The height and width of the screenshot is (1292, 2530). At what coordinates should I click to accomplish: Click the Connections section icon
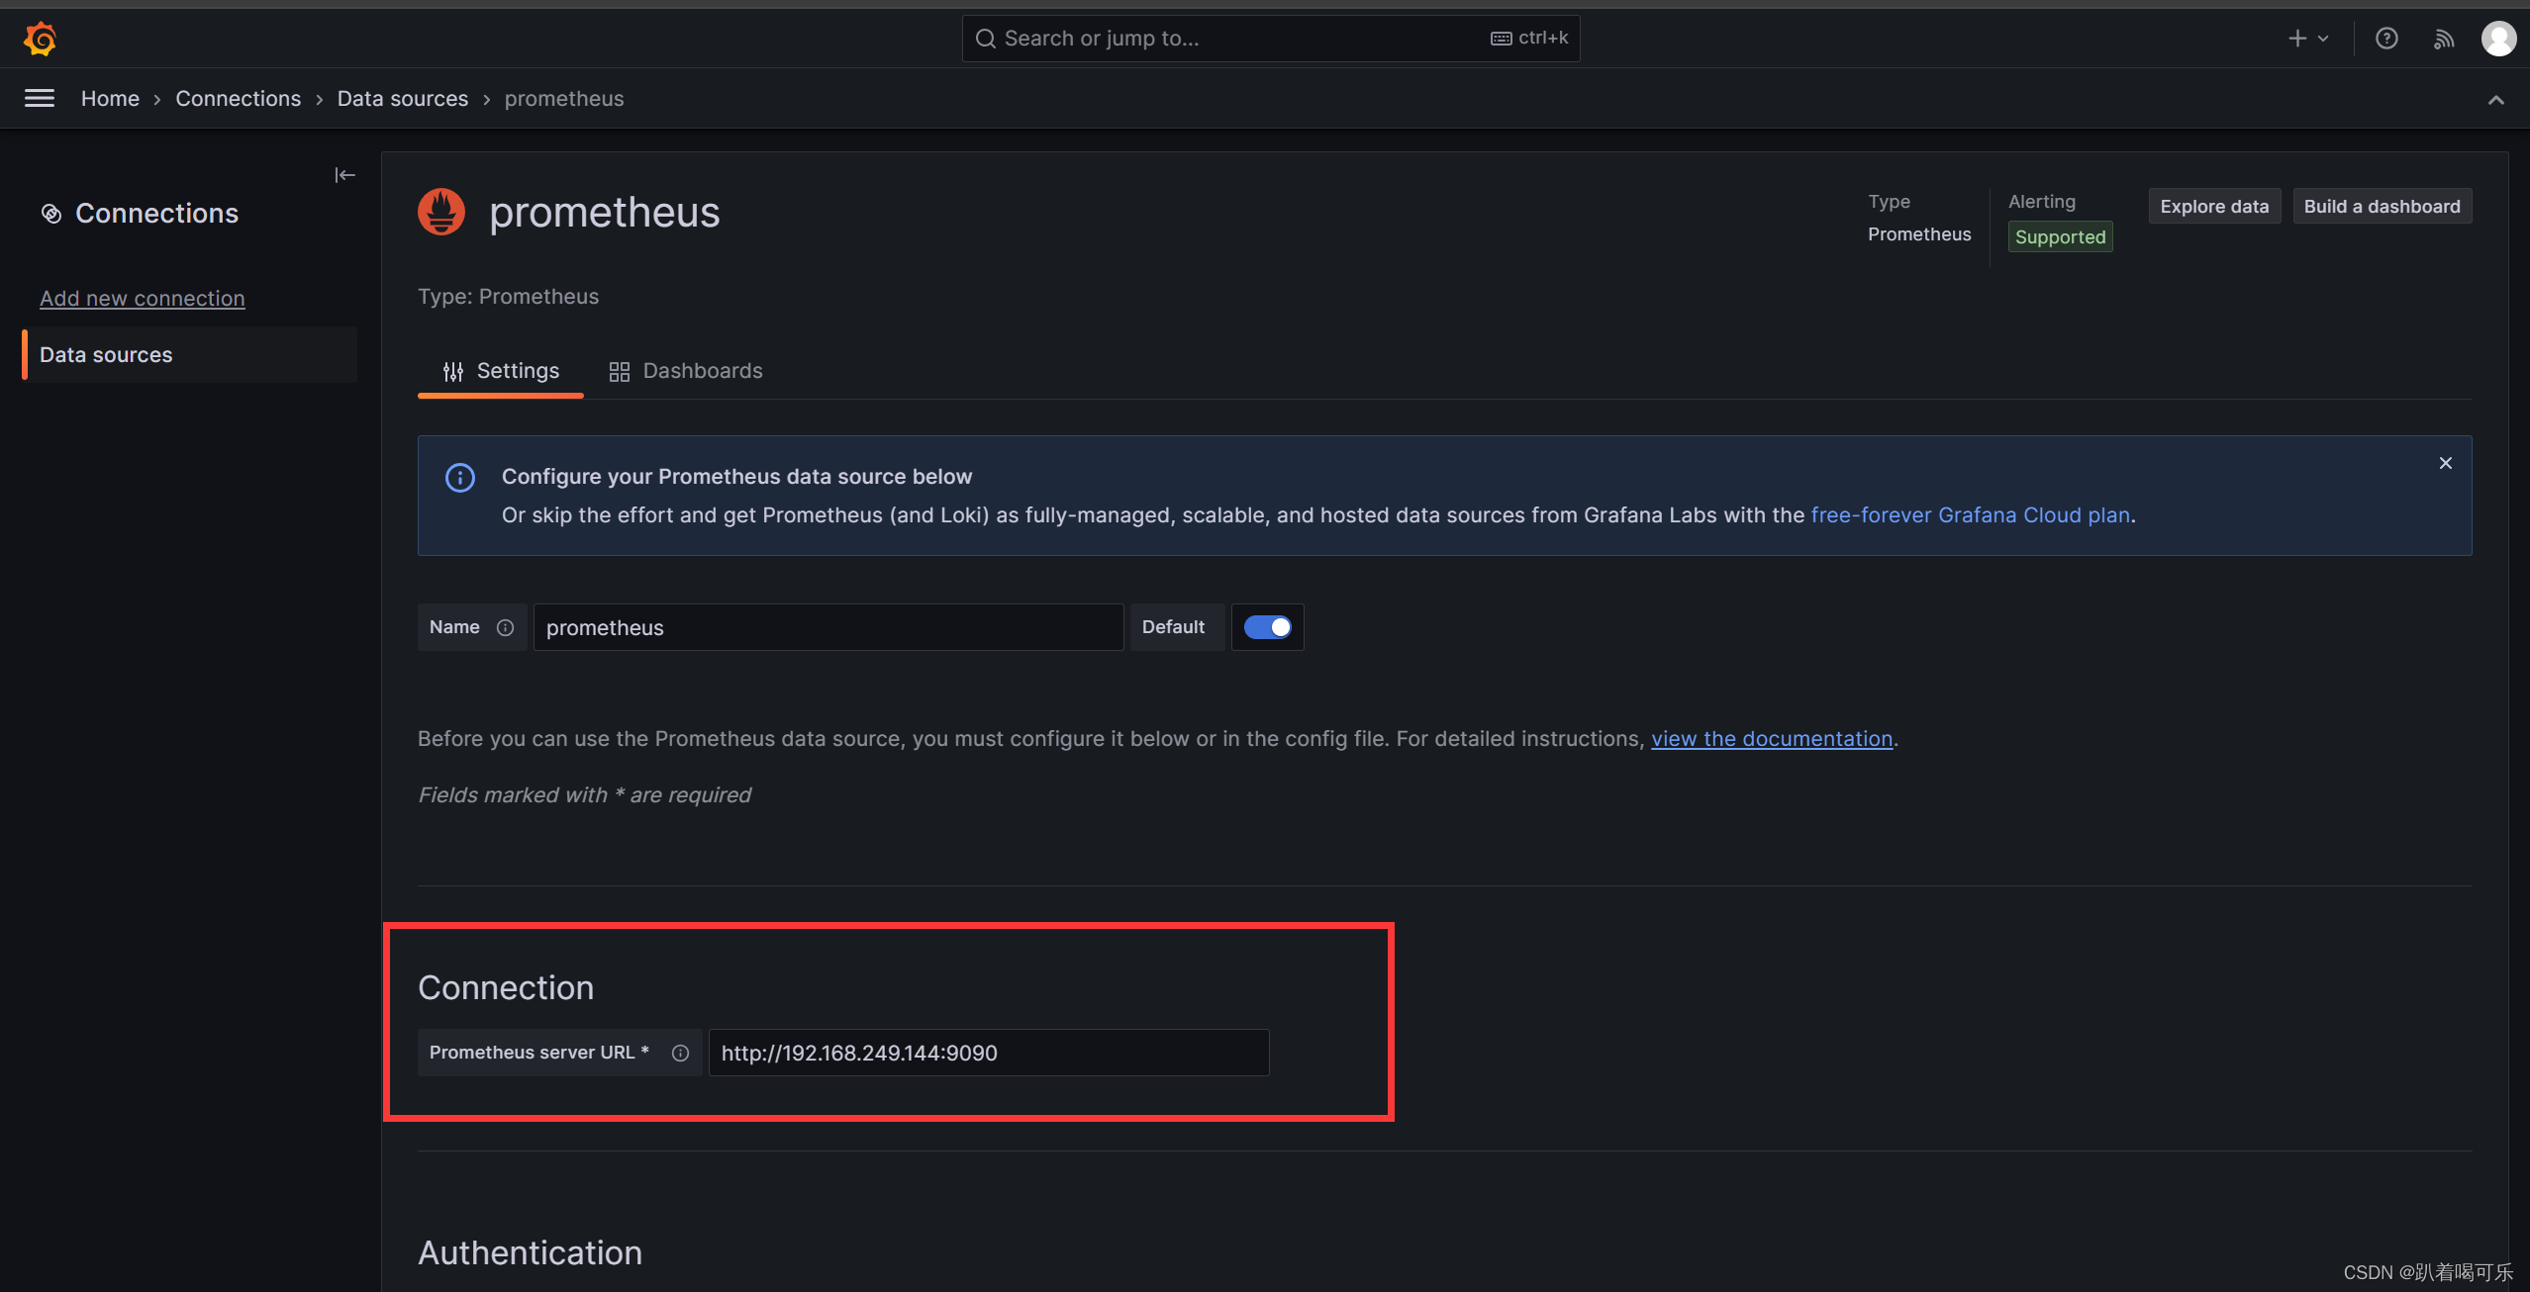51,214
